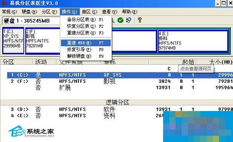Viewport: 233px width, 142px height.
Task: Click the XP_SYS label in the table
Action: 113,75
